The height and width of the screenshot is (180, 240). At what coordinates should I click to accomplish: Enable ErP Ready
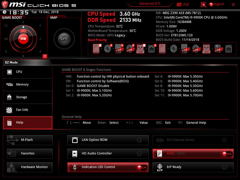coord(193,167)
